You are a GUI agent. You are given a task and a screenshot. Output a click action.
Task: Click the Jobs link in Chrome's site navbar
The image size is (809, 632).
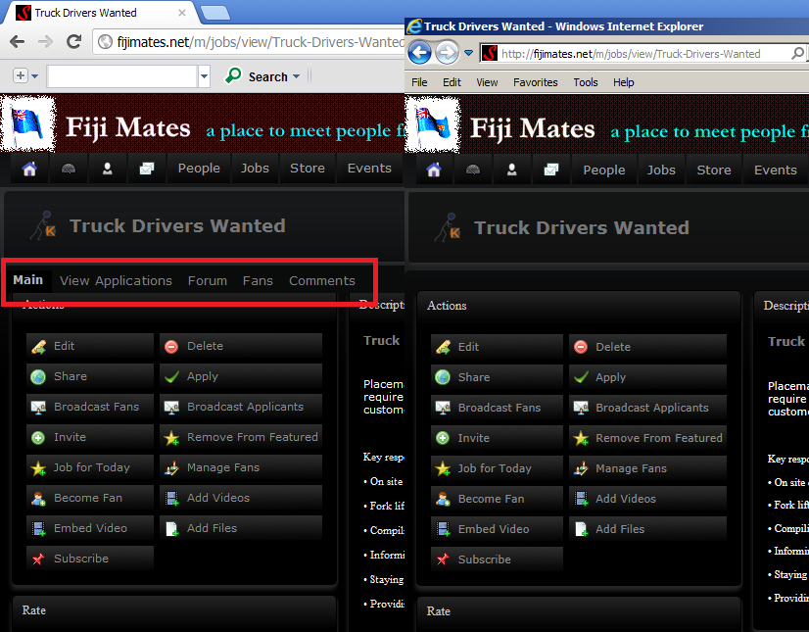(255, 169)
